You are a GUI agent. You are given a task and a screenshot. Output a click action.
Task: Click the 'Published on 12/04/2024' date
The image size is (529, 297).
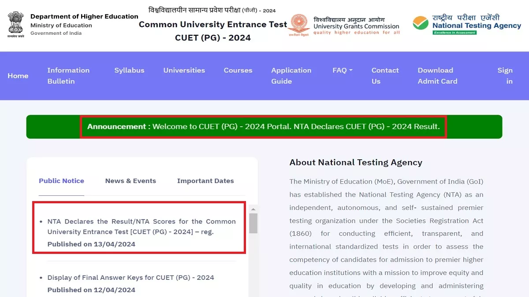[x=91, y=290]
